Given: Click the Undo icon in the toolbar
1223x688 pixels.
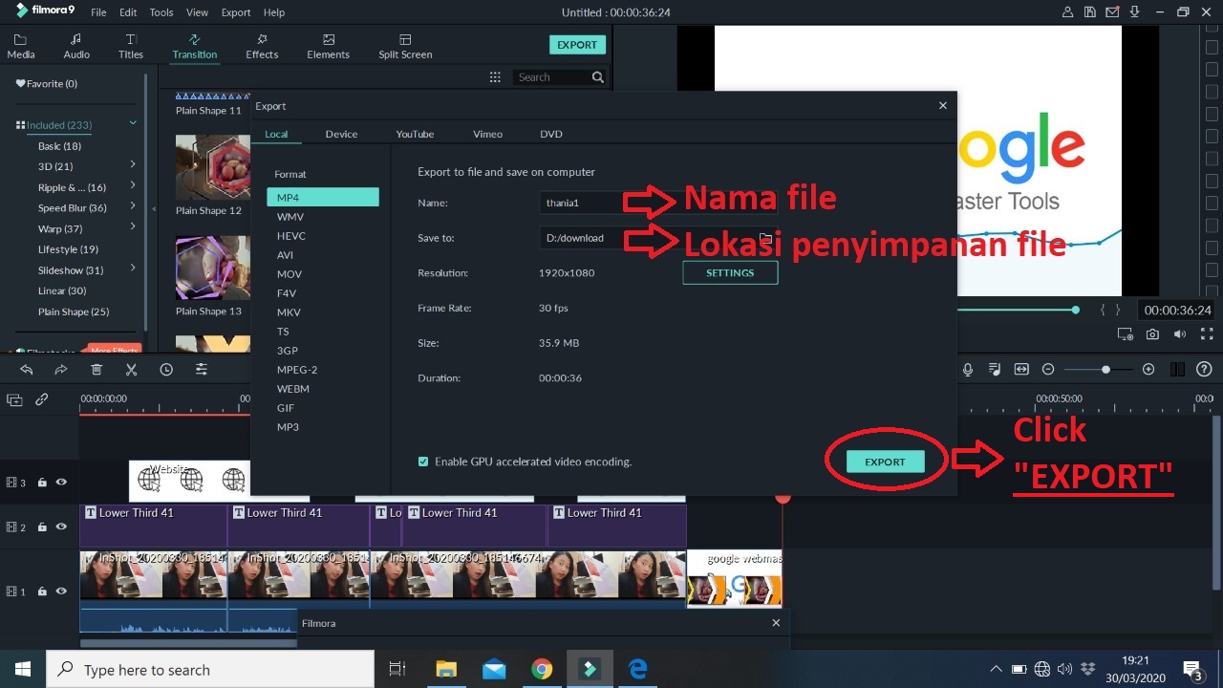Looking at the screenshot, I should [x=26, y=369].
